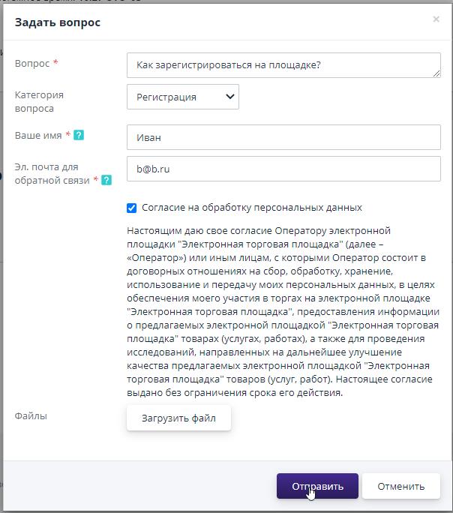Viewport: 453px width, 513px height.
Task: Click the help icon beside "Ваше имя"
Action: click(x=79, y=136)
